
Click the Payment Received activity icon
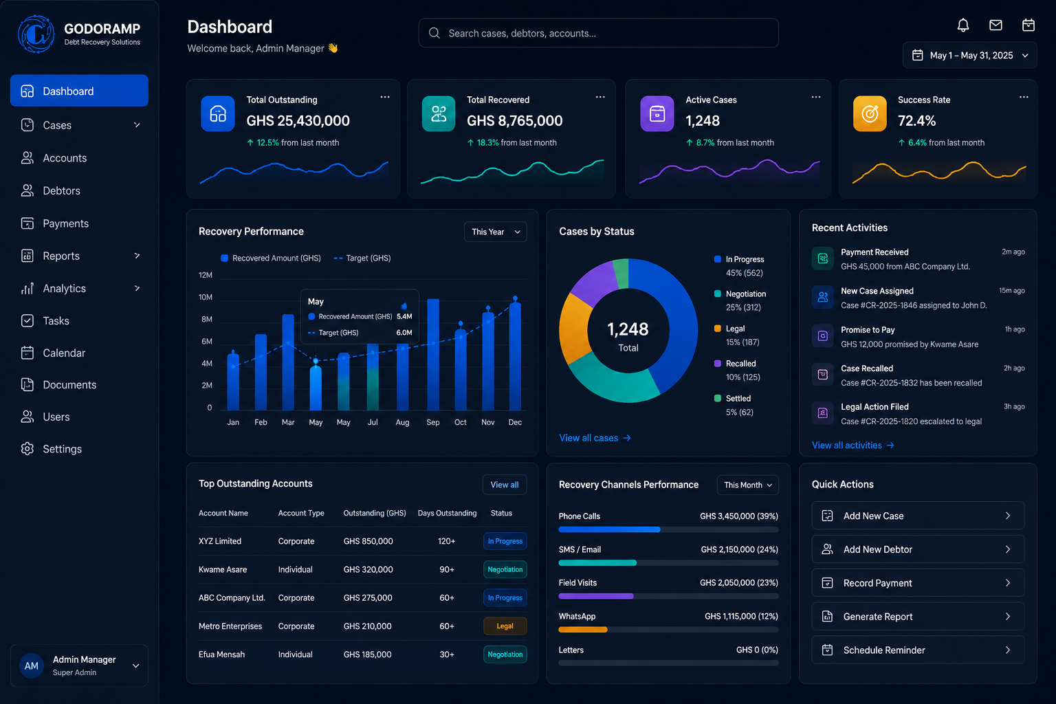pos(822,258)
